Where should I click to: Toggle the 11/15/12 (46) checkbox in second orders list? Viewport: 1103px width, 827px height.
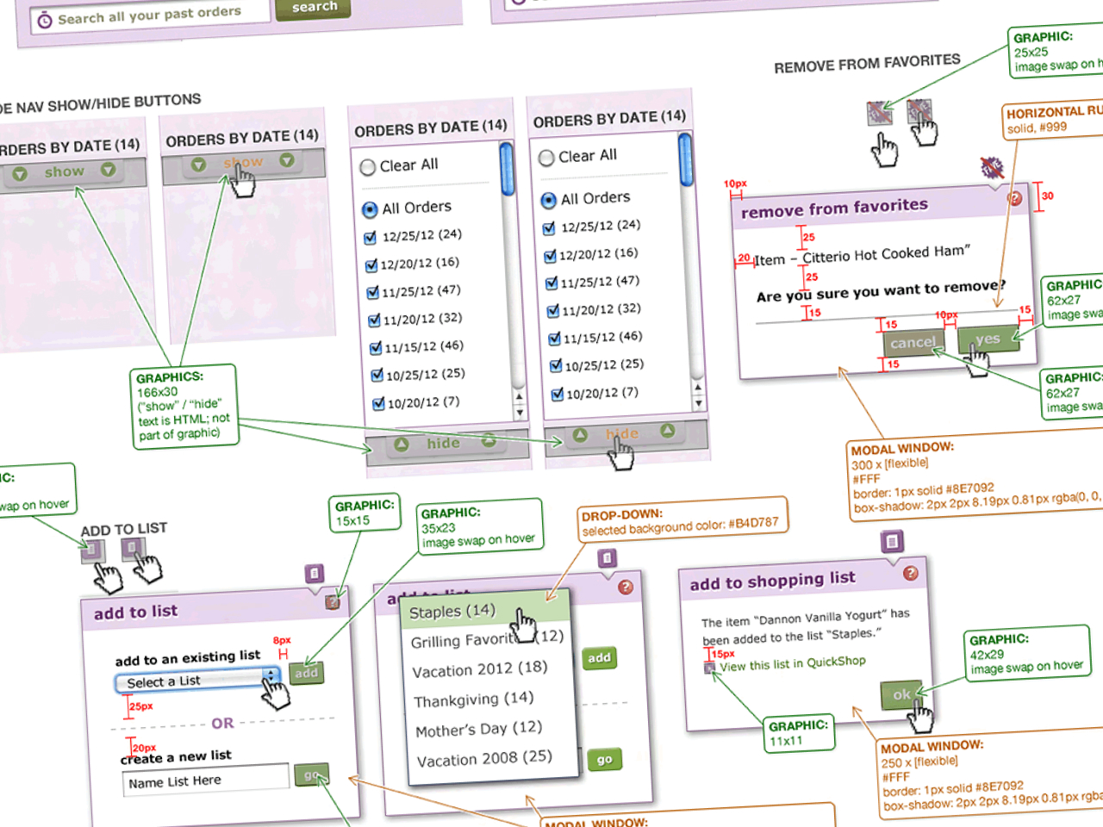tap(555, 339)
